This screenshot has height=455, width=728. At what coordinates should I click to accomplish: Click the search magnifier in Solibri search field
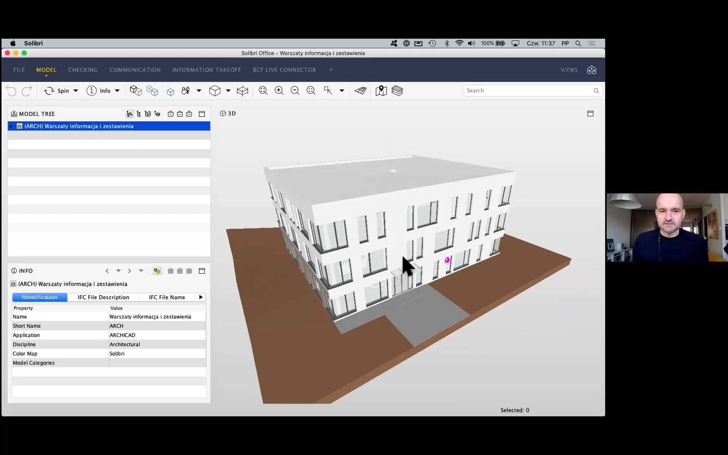tap(596, 91)
